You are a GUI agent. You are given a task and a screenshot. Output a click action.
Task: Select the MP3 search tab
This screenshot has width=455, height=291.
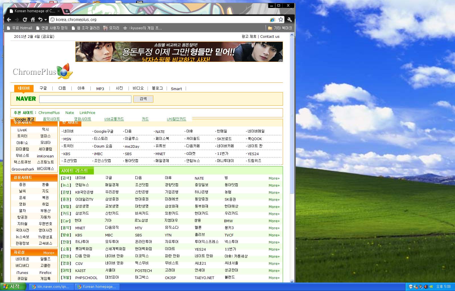point(100,89)
